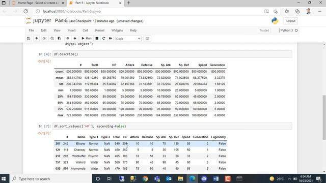Cut selected cells with scissors icon
This screenshot has width=326, height=183.
click(x=44, y=39)
